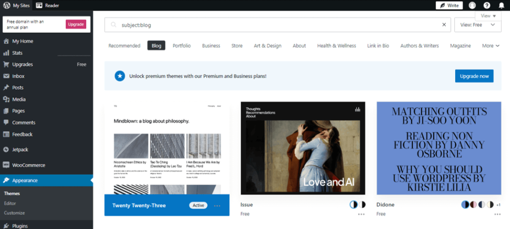Viewport: 510px width, 229px height.
Task: Click the Stats bar chart icon
Action: tap(6, 53)
